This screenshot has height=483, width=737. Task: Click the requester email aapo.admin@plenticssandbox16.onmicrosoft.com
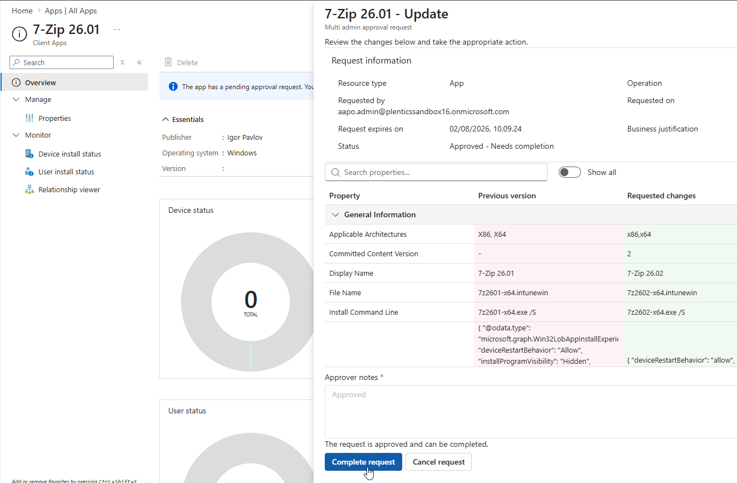point(423,111)
